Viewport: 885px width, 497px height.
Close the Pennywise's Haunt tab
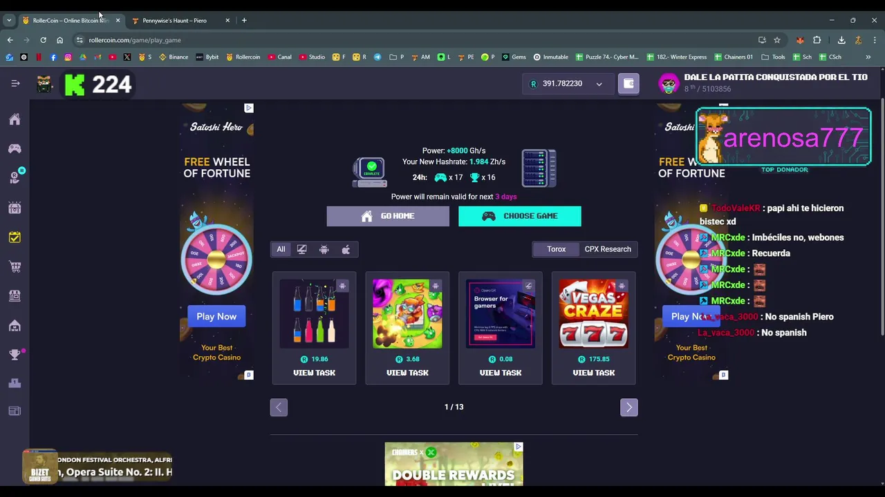point(227,20)
